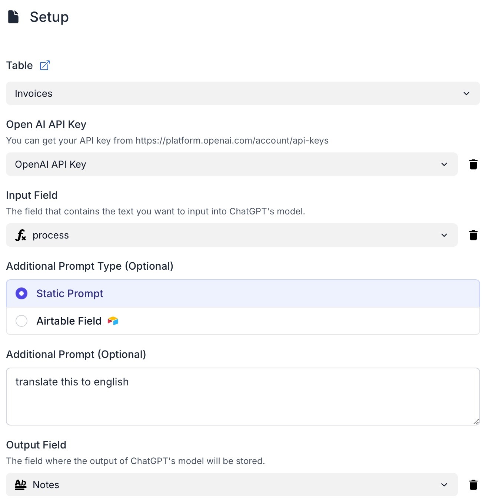Click the Airtable logo icon
489x503 pixels.
[x=113, y=321]
